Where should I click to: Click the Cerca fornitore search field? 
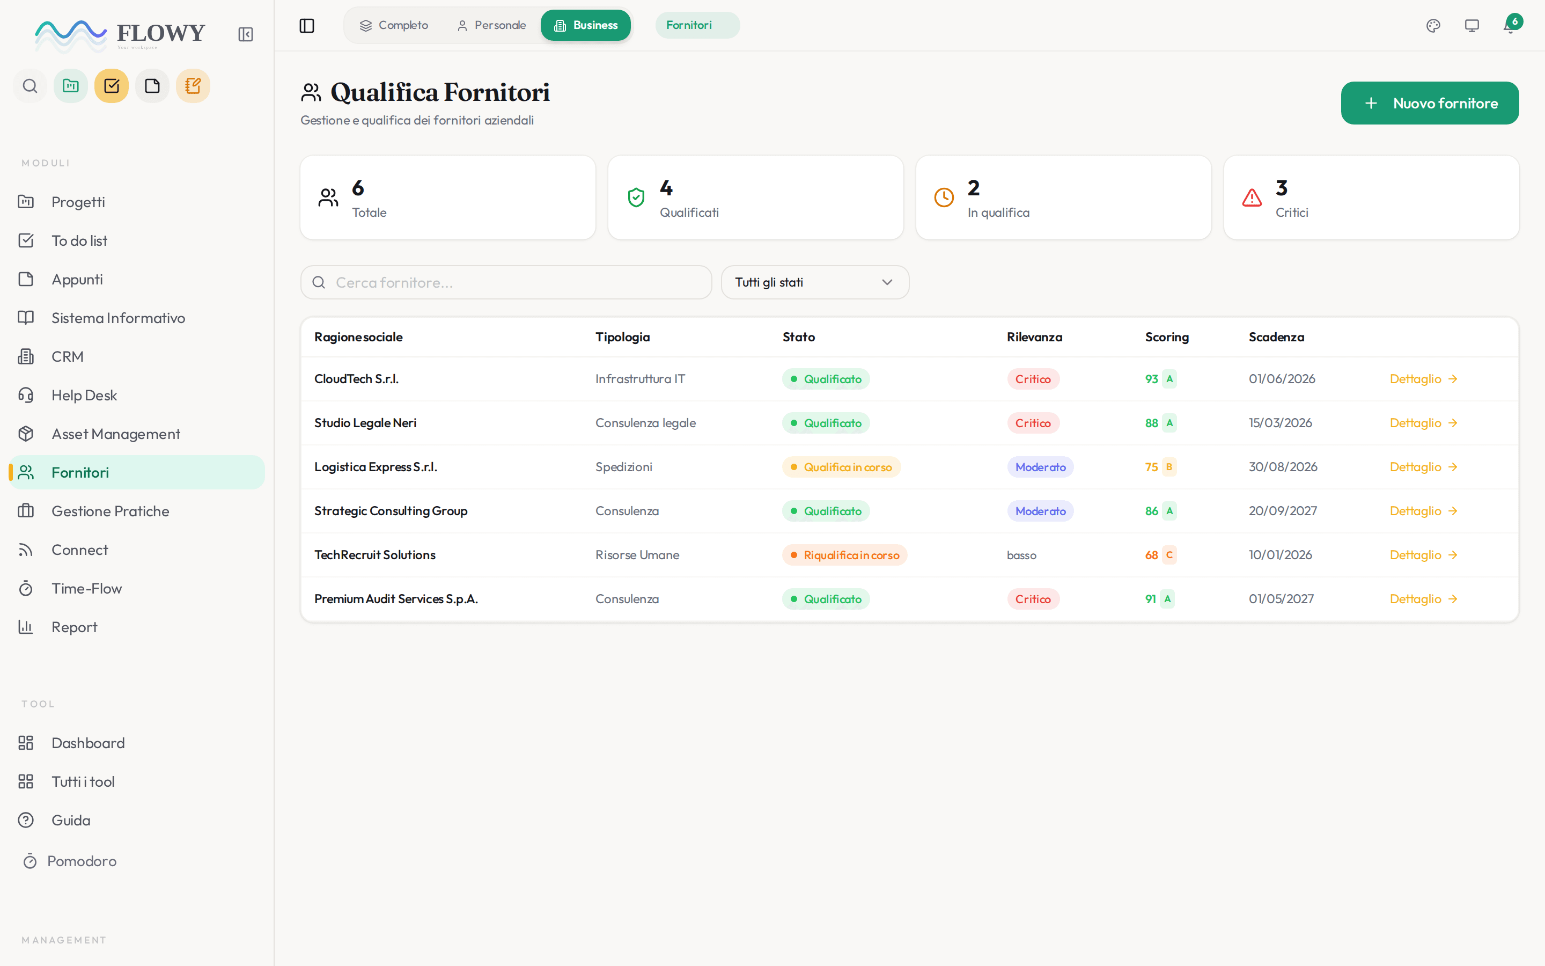[506, 282]
